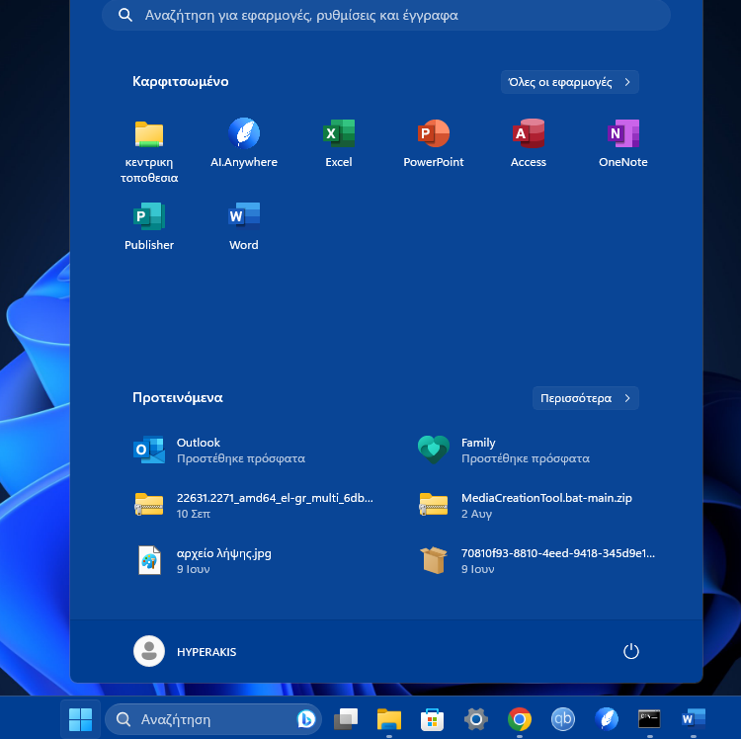This screenshot has width=741, height=739.
Task: Launch Microsoft Store from taskbar
Action: (432, 719)
